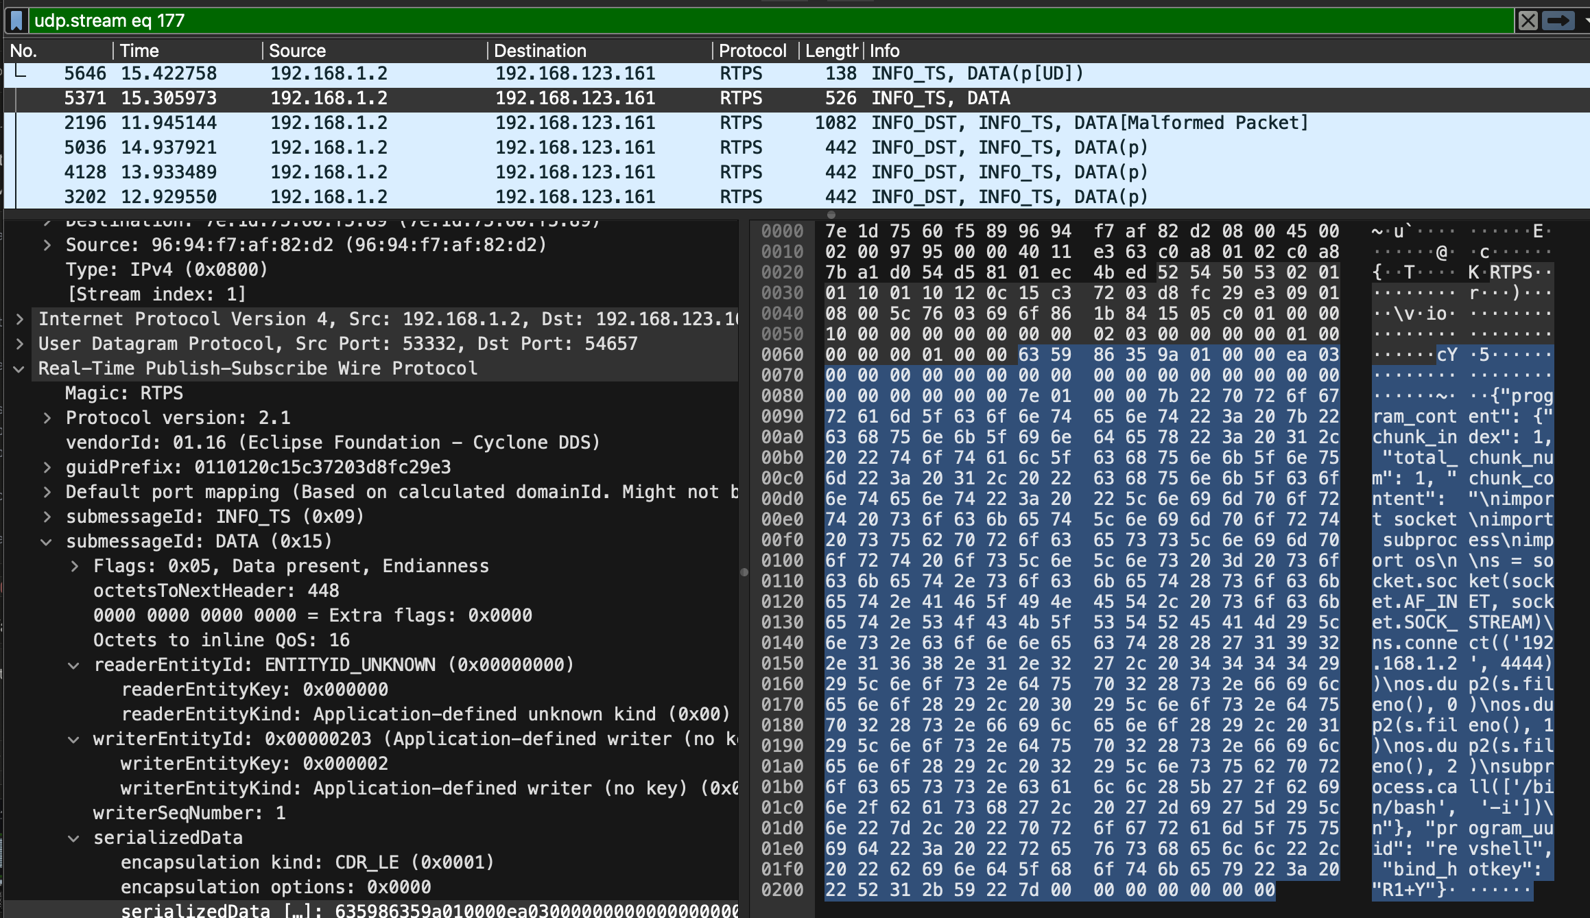
Task: Click the display filter bookmark icon
Action: pyautogui.click(x=17, y=21)
